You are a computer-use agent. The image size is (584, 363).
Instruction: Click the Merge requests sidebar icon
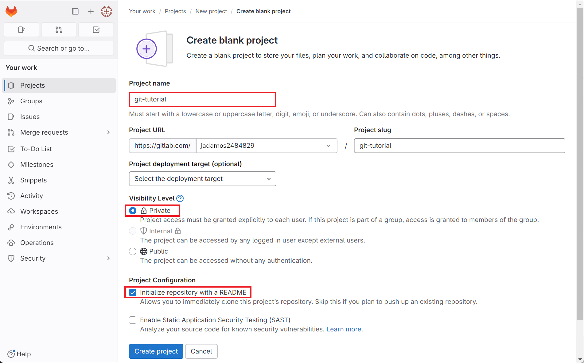(x=11, y=132)
